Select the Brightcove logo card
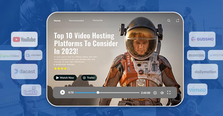This screenshot has width=223, height=116. pos(196,56)
